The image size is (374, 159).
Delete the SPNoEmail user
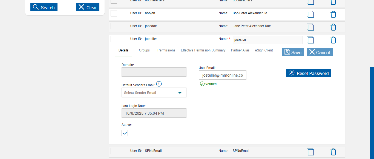pyautogui.click(x=333, y=152)
